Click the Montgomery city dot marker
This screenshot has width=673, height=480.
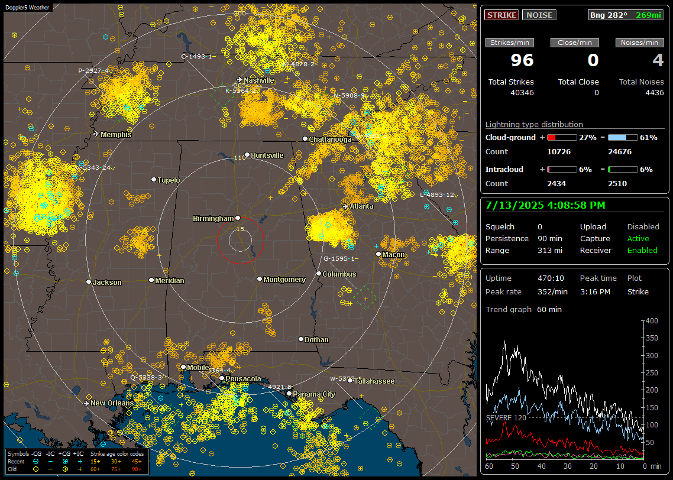pyautogui.click(x=260, y=279)
